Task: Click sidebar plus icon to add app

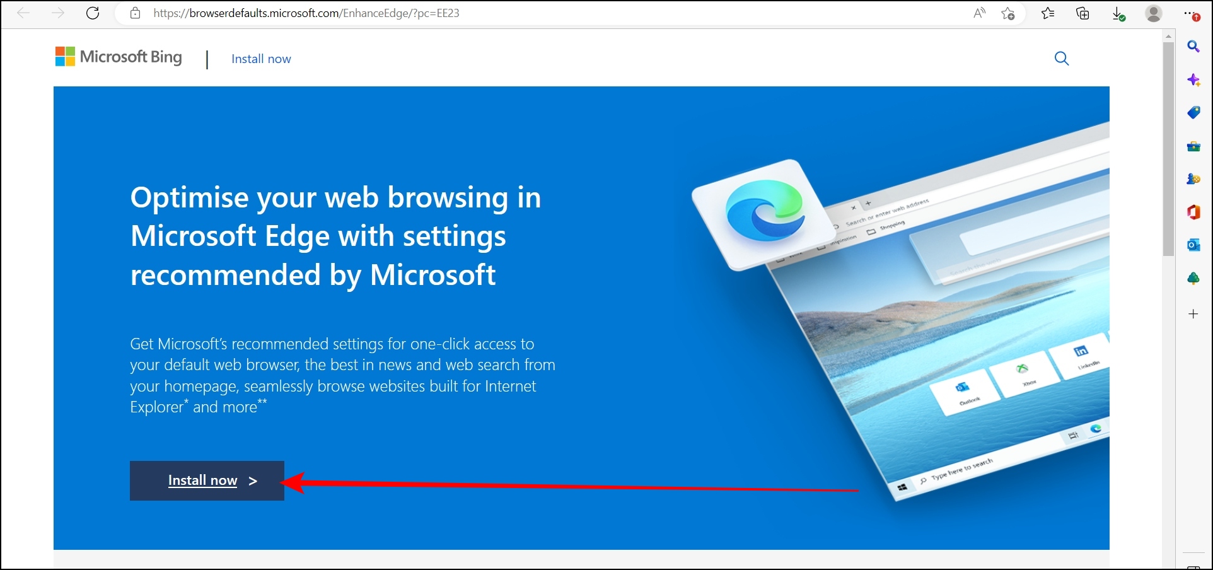Action: pyautogui.click(x=1193, y=314)
